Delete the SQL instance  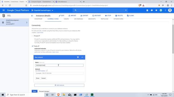(x=119, y=16)
